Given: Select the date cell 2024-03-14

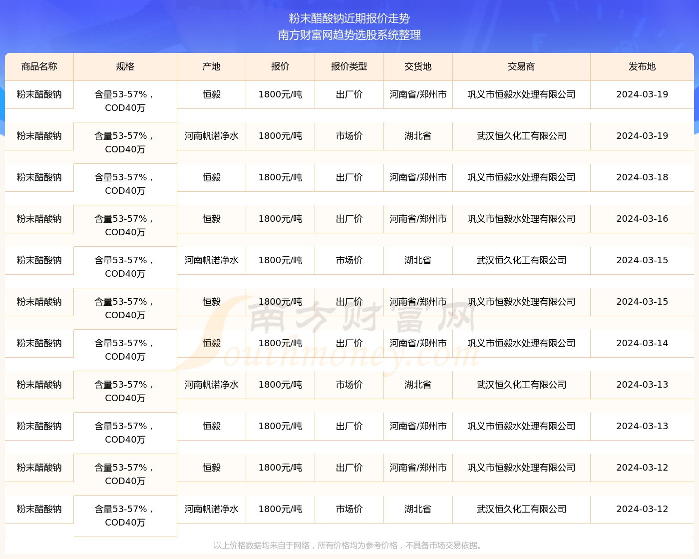Looking at the screenshot, I should pyautogui.click(x=642, y=343).
